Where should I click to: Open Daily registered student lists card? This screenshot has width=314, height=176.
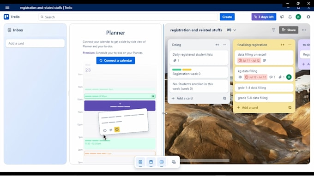point(199,58)
